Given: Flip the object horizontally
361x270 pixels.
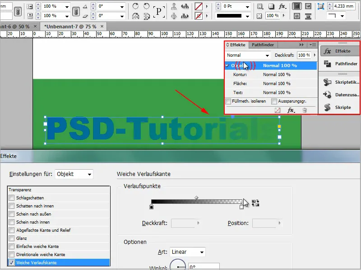Looking at the screenshot, I should 136,16.
